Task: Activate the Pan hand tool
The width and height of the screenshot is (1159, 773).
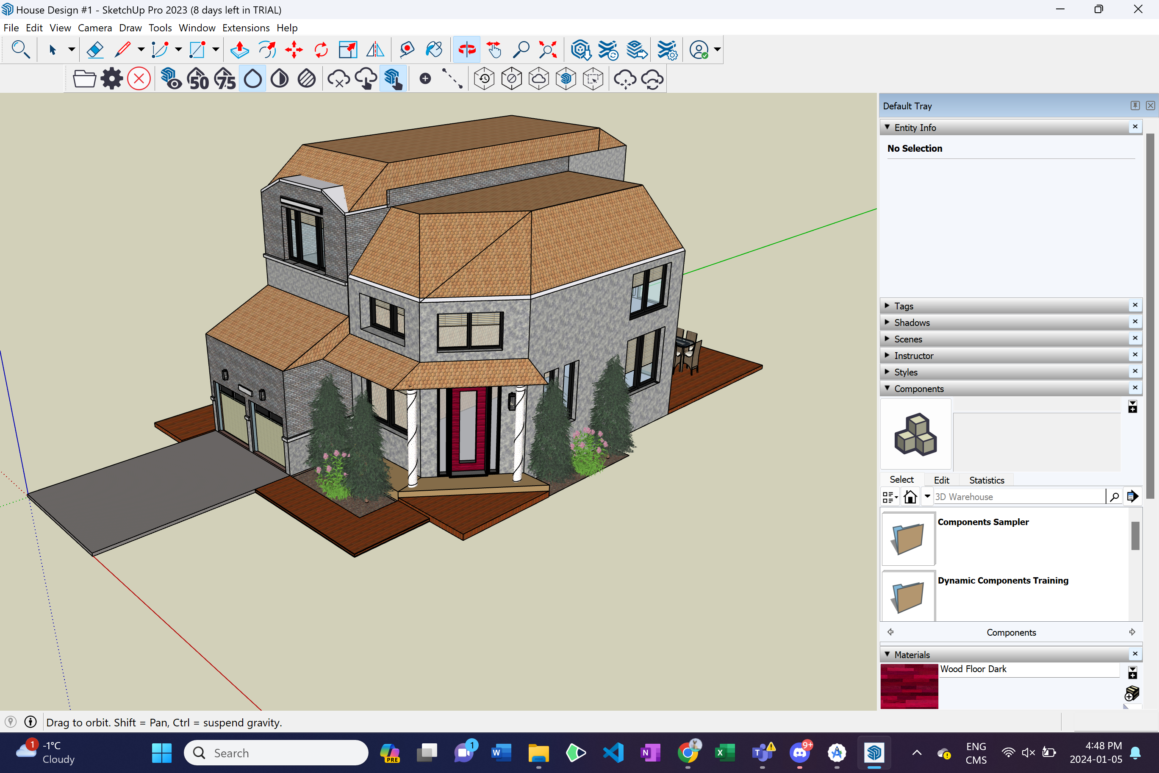Action: [x=494, y=49]
